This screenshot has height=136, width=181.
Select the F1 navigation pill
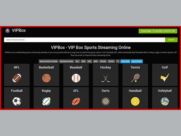[x=118, y=61]
